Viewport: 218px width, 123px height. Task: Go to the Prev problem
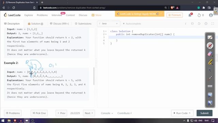(x=61, y=113)
